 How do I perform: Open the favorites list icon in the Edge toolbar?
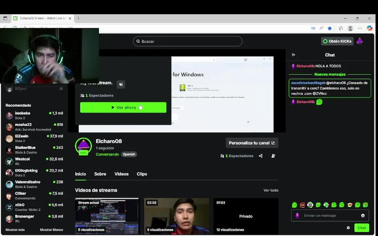click(x=341, y=29)
